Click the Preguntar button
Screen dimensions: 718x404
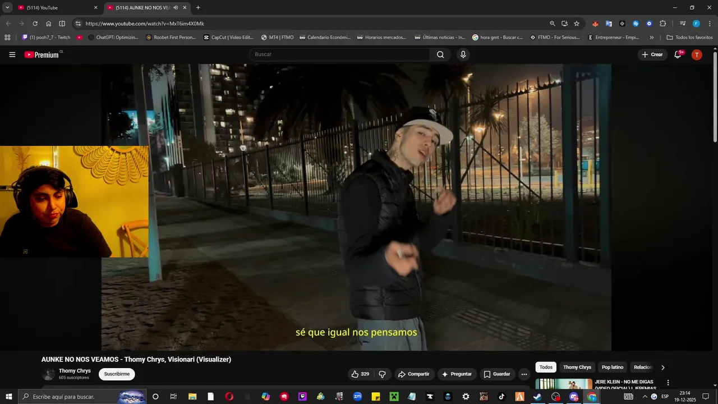point(457,374)
